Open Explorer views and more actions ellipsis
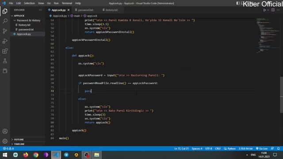This screenshot has width=283, height=159. pyautogui.click(x=40, y=10)
